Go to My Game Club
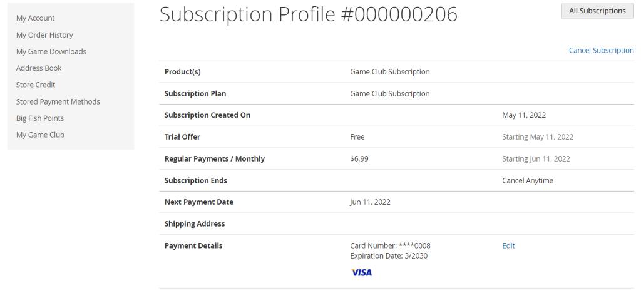Screen dimensions: 641x298 pyautogui.click(x=40, y=135)
